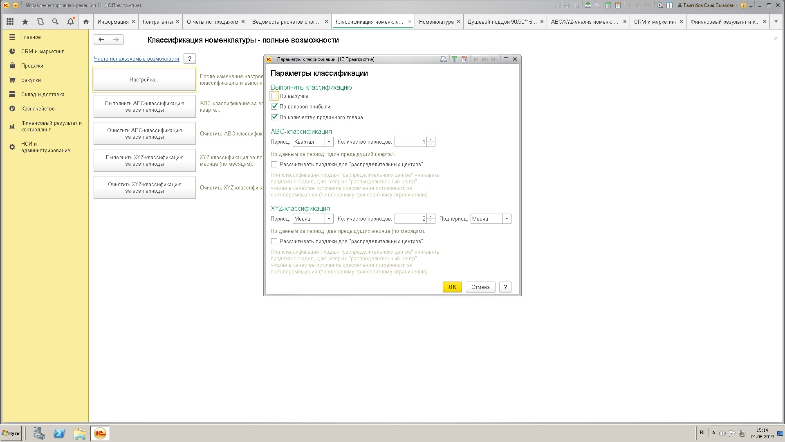Uncheck По количеству проданного товара

coord(274,117)
